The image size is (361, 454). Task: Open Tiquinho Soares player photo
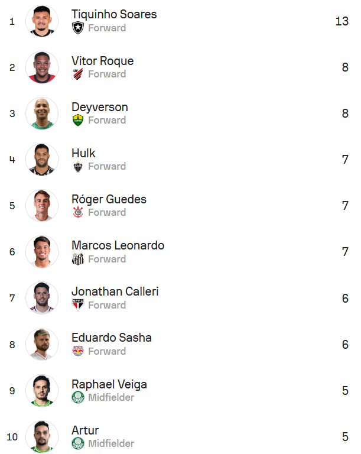[42, 21]
